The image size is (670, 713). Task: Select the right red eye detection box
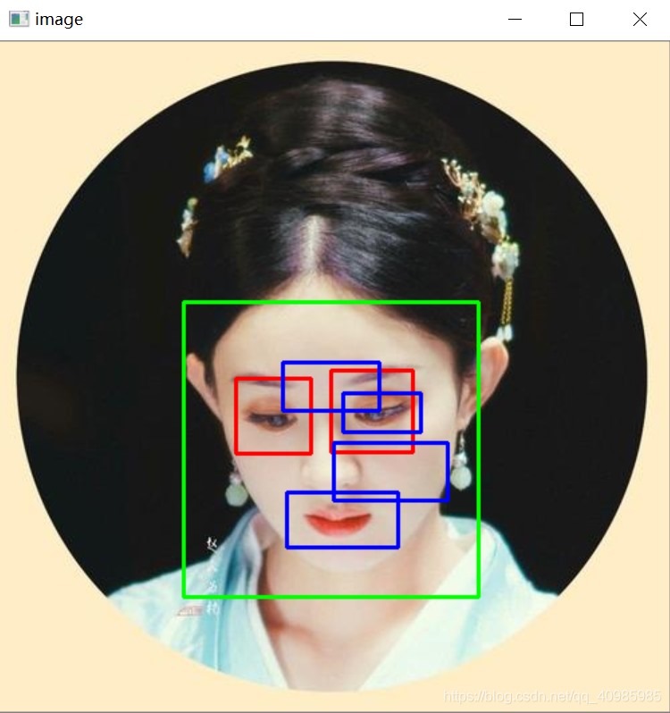372,411
